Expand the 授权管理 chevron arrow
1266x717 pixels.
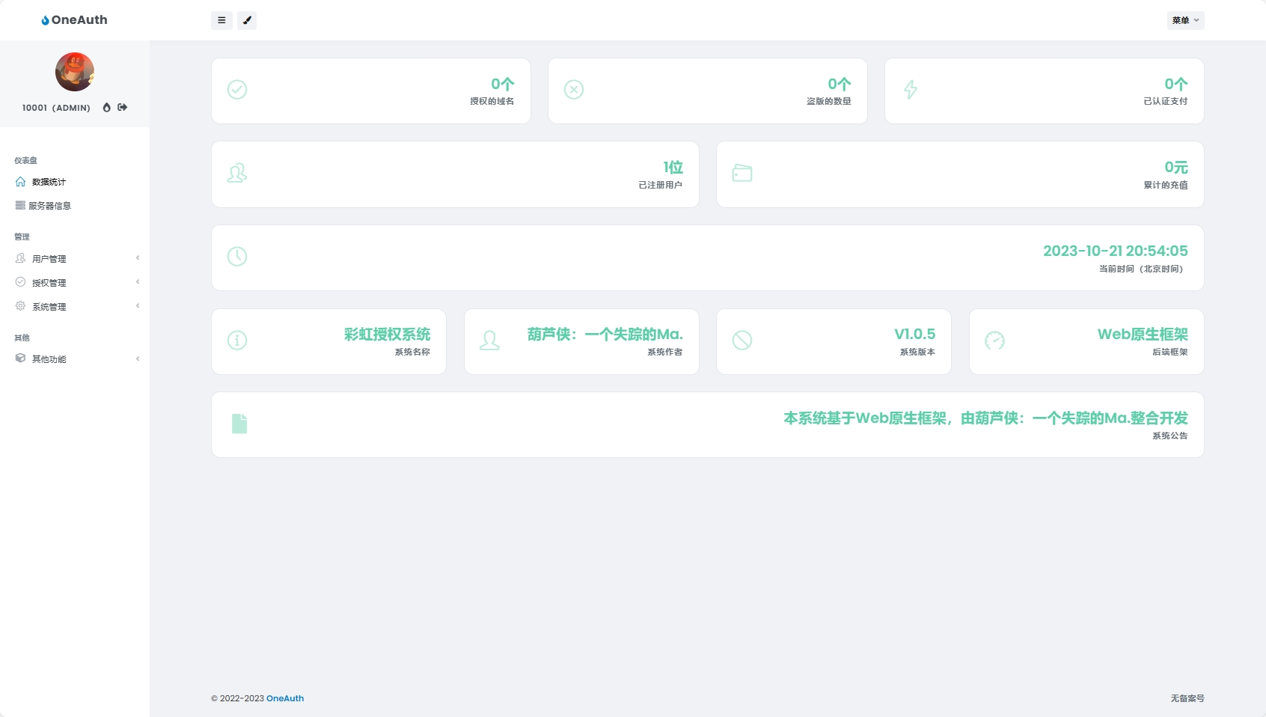pos(138,282)
